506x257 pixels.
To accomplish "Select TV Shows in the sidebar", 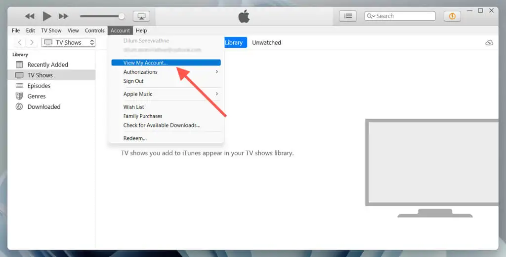I will click(x=51, y=75).
